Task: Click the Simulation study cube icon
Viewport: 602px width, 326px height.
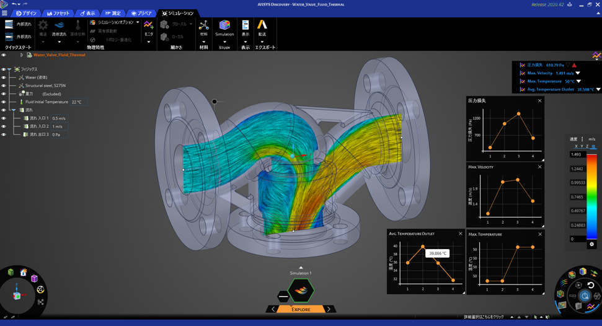Action: click(224, 25)
